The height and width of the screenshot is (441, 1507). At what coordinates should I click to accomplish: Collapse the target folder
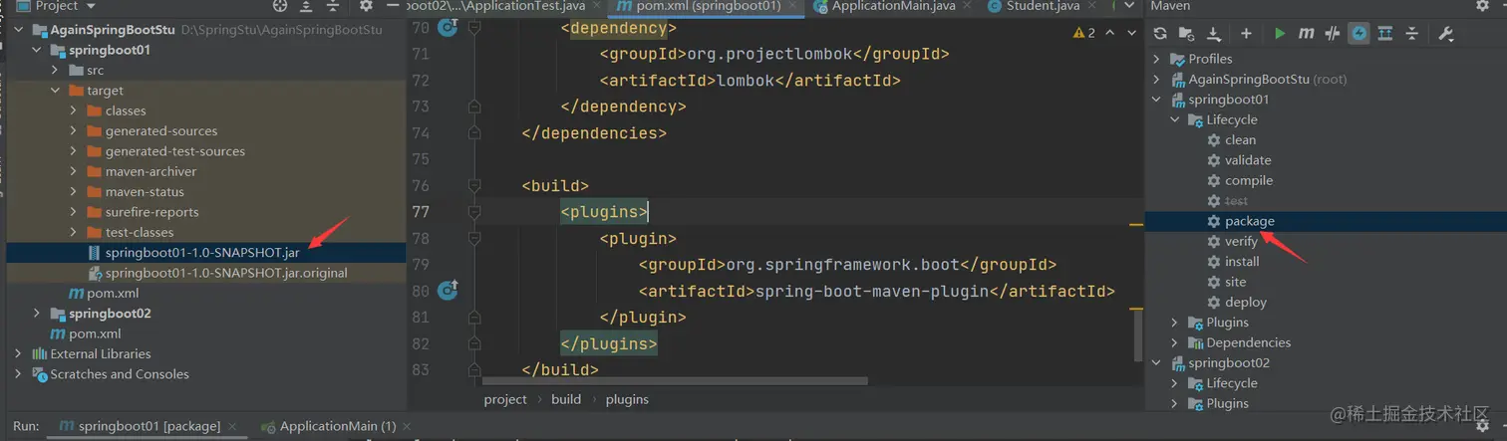(x=56, y=91)
